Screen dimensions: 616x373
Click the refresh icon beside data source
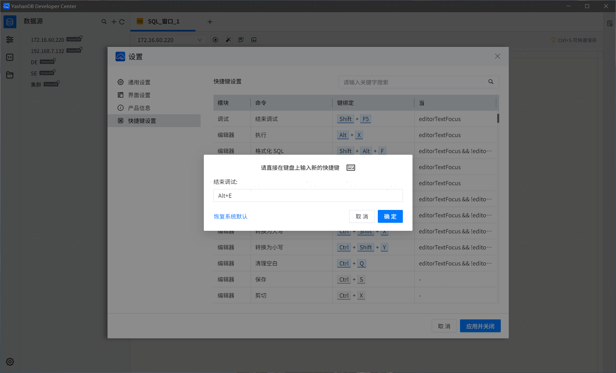click(122, 22)
